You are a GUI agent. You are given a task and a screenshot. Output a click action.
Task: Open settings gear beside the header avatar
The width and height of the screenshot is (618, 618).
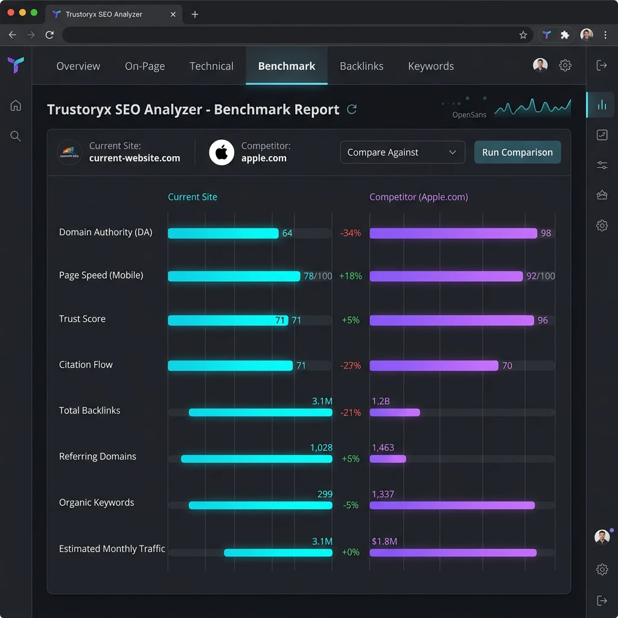coord(565,65)
